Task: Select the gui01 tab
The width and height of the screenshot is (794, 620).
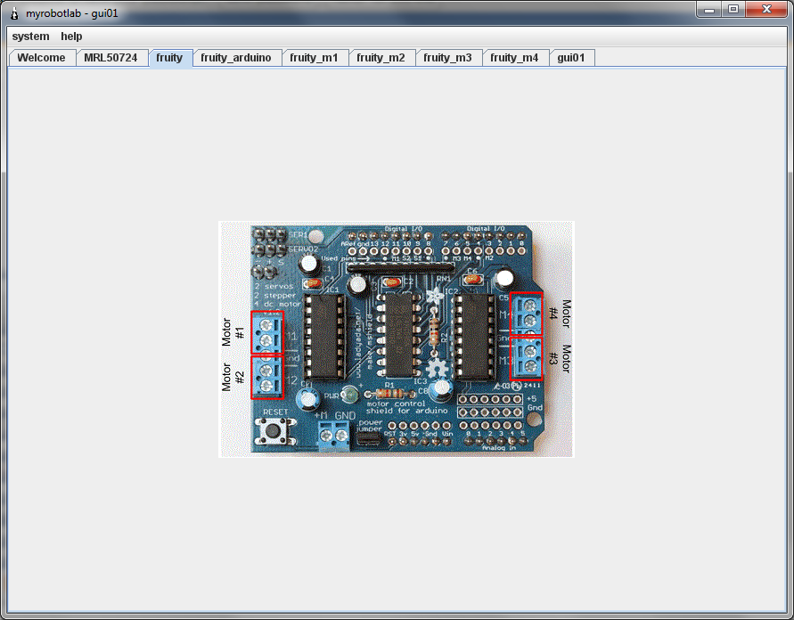Action: (x=571, y=58)
